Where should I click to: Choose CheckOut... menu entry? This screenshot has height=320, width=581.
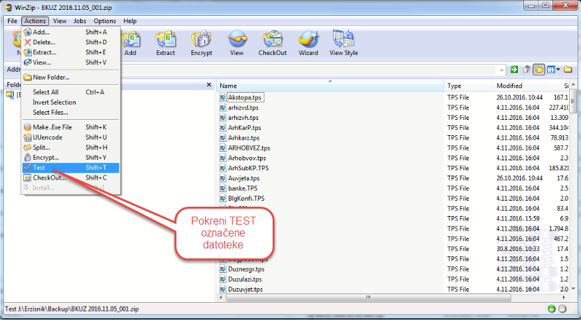point(70,178)
